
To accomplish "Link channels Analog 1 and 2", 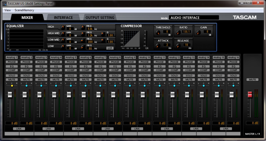I will coord(19,129).
